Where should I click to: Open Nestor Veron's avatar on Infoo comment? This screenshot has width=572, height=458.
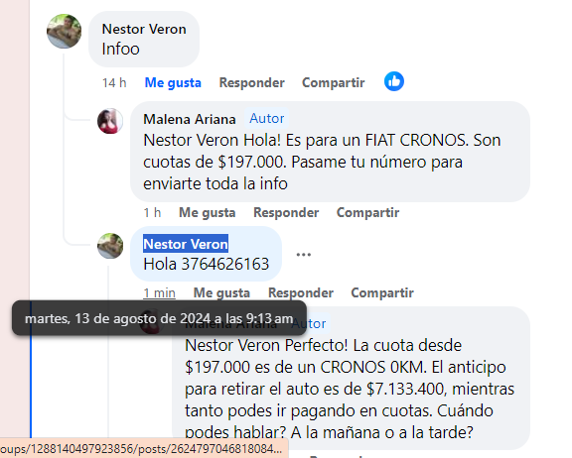pyautogui.click(x=65, y=32)
